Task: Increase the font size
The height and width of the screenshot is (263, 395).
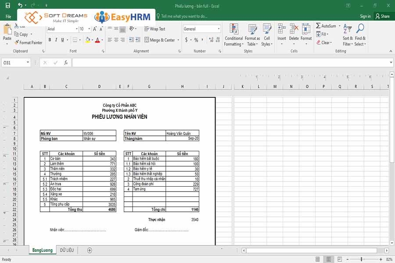Action: click(x=95, y=29)
